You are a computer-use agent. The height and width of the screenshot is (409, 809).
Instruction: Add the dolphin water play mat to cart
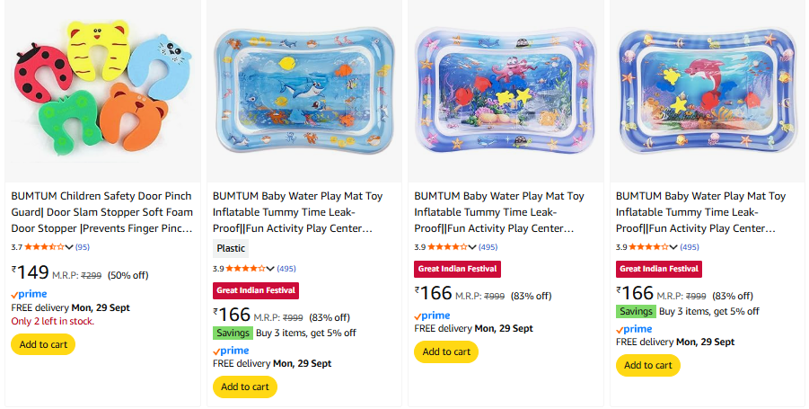pyautogui.click(x=647, y=365)
